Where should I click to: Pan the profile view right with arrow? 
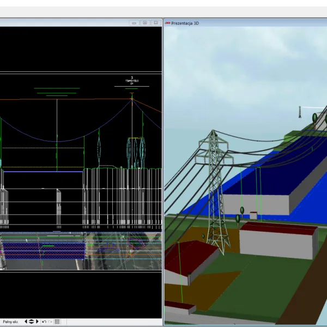(37, 322)
